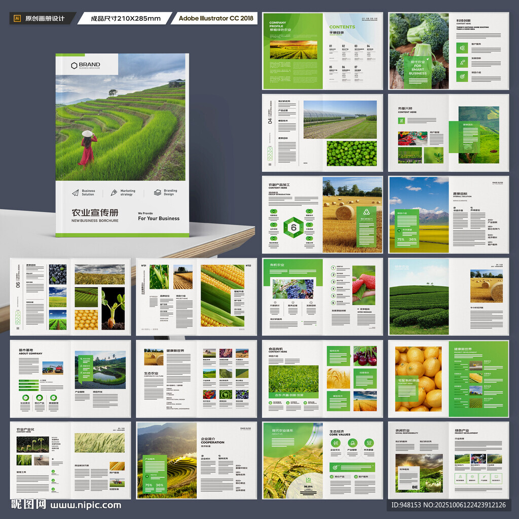Click the 企业简介 COOPERATION heading
The image size is (519, 519).
pos(212,440)
